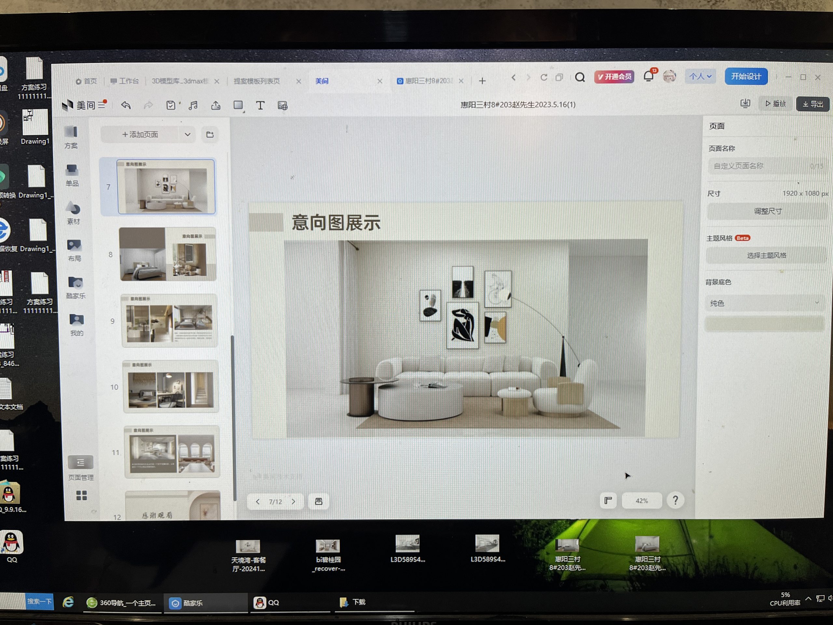This screenshot has height=625, width=833.
Task: Toggle the ruler icon near zoom
Action: [608, 500]
